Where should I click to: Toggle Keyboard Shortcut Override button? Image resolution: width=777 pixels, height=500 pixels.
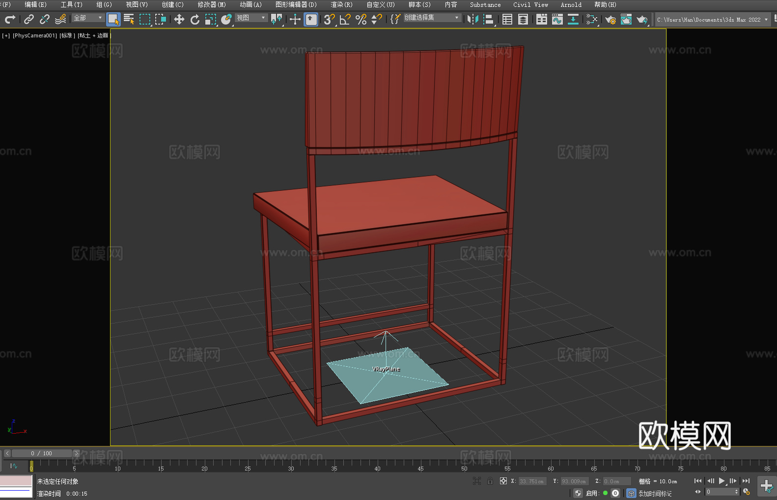point(311,20)
